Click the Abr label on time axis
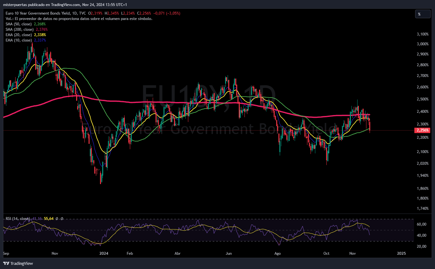The height and width of the screenshot is (269, 435). click(x=178, y=253)
